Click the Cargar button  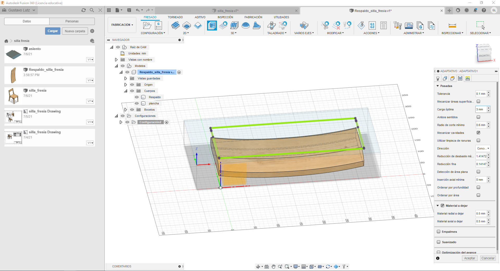coord(53,31)
